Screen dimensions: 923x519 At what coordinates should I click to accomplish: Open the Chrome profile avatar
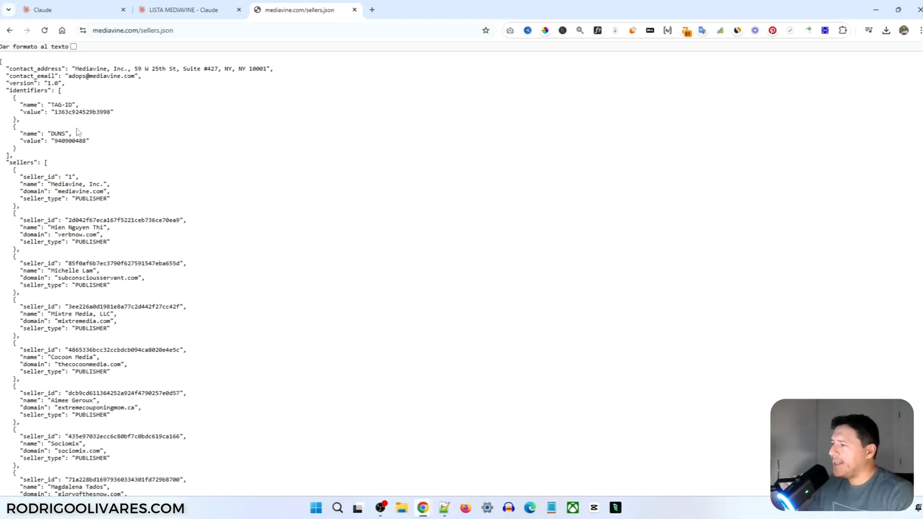point(904,31)
